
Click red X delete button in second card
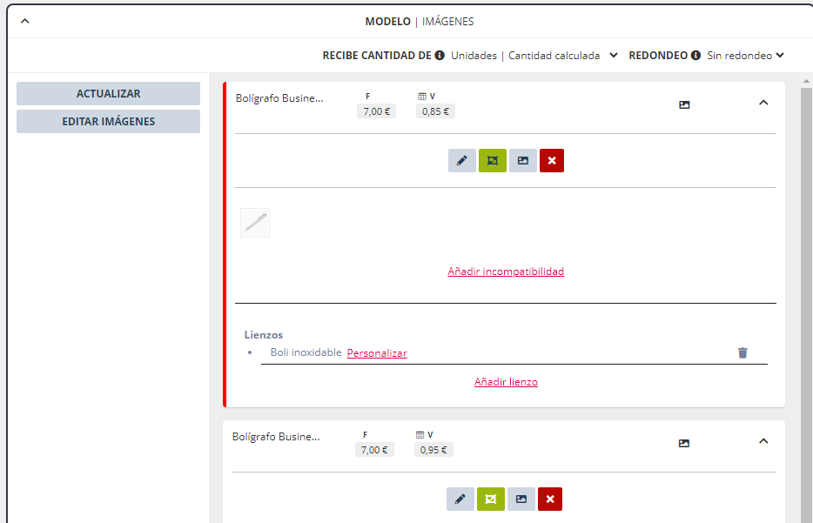[x=550, y=500]
